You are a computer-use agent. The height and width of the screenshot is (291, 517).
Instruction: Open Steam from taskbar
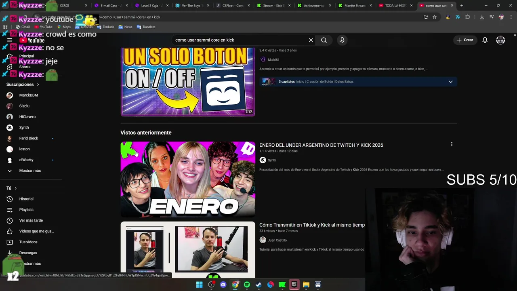pyautogui.click(x=258, y=285)
